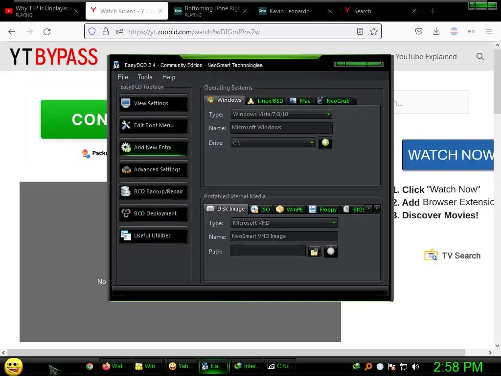Select Add New Entry in toolbox
Screen dimensions: 501x376
click(154, 147)
